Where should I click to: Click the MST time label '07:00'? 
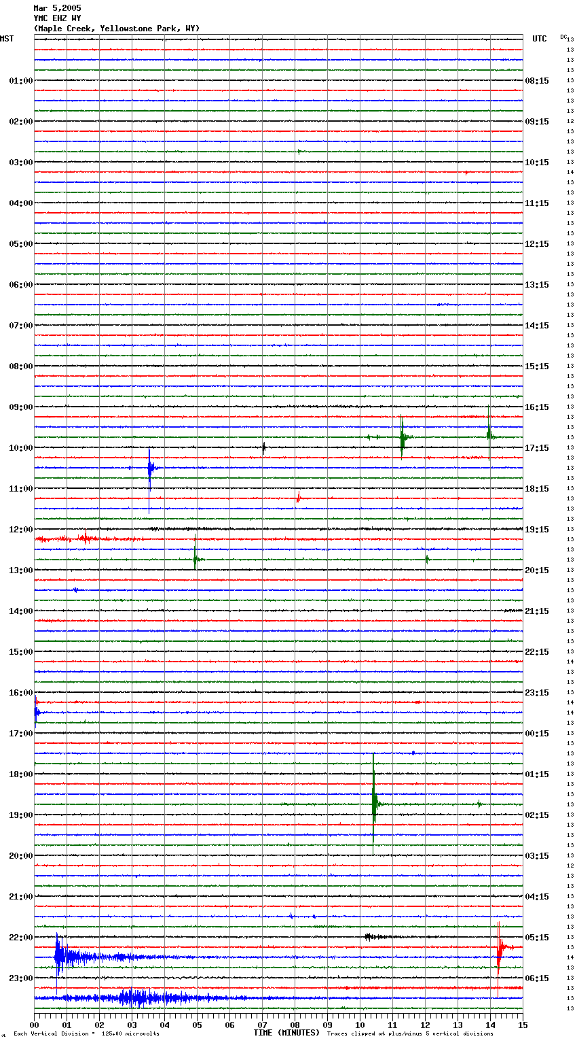[x=21, y=326]
